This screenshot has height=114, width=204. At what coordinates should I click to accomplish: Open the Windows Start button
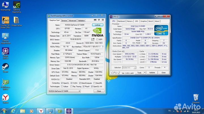4,111
